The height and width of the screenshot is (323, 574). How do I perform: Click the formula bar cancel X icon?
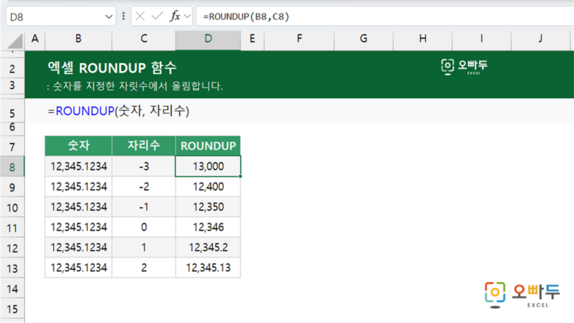pyautogui.click(x=140, y=16)
